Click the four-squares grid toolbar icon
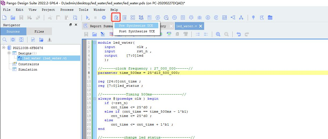Image resolution: width=328 pixels, height=139 pixels. tap(133, 18)
